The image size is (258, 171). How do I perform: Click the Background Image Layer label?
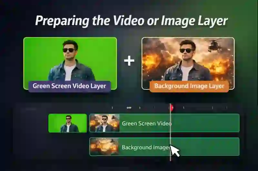(189, 86)
